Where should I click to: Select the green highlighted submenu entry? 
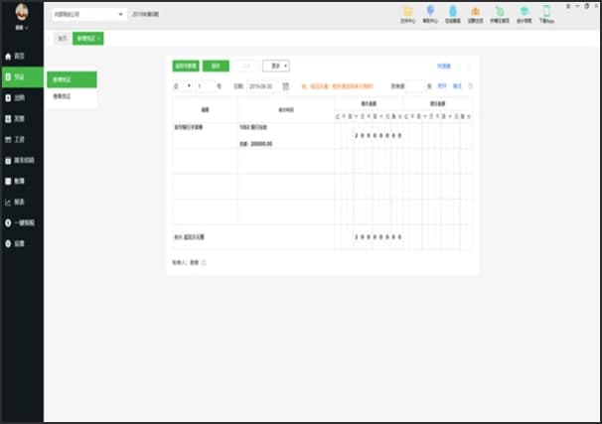point(72,79)
